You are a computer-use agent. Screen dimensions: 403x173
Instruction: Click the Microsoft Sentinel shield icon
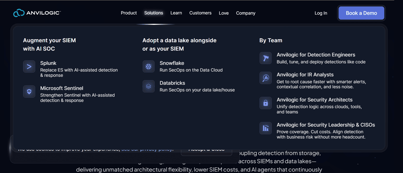click(x=29, y=92)
